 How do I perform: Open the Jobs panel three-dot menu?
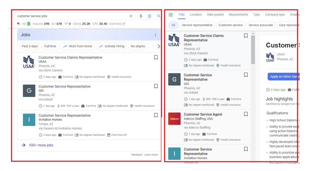tap(155, 35)
